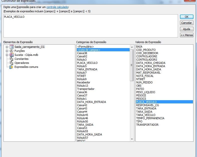Image resolution: width=197 pixels, height=157 pixels.
Task: Open the controle calculado link
Action: 57,7
